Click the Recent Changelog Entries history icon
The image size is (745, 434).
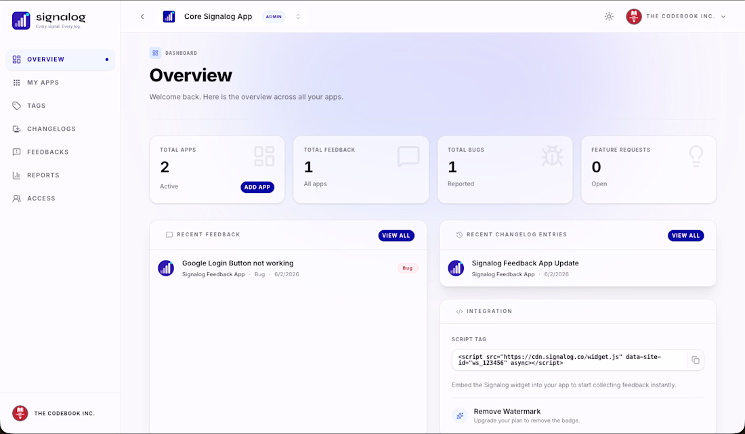(459, 235)
